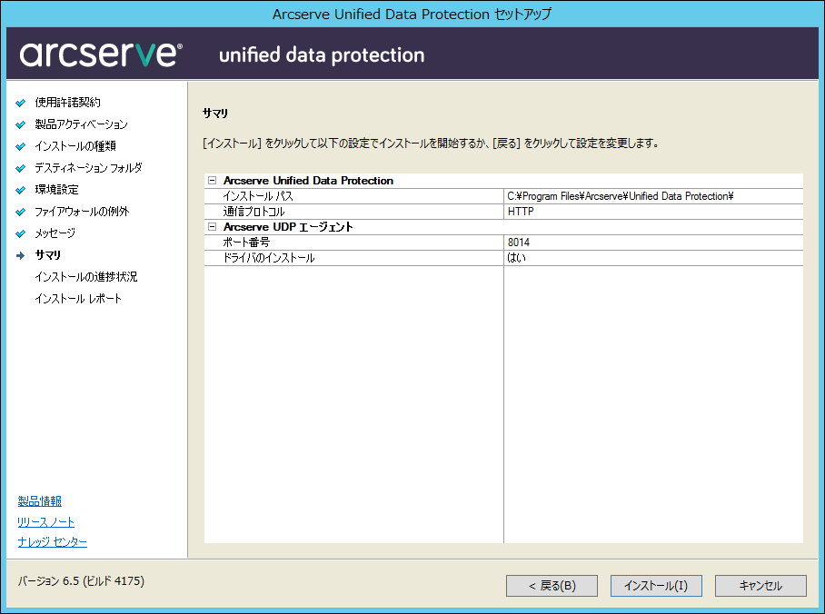The image size is (825, 614).
Task: Go back with the 戻る(B) button
Action: (x=552, y=586)
